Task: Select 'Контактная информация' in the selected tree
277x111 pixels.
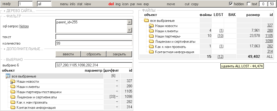Action: pyautogui.click(x=36, y=108)
